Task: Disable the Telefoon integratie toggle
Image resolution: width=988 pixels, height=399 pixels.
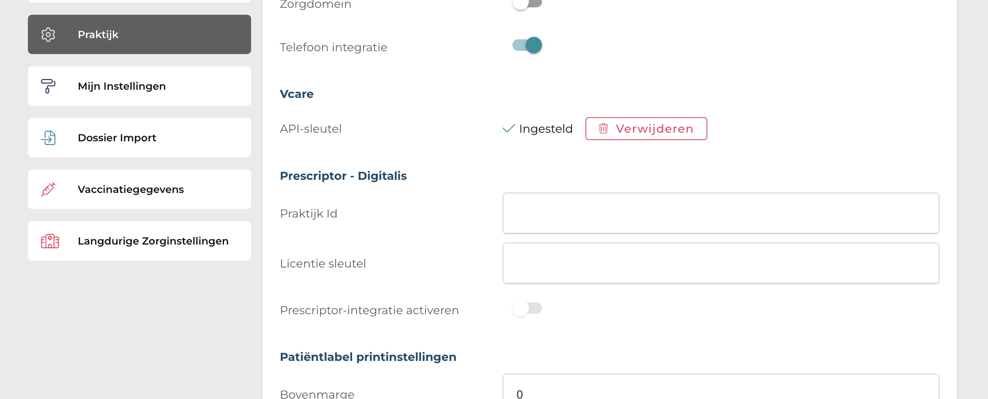Action: coord(527,45)
